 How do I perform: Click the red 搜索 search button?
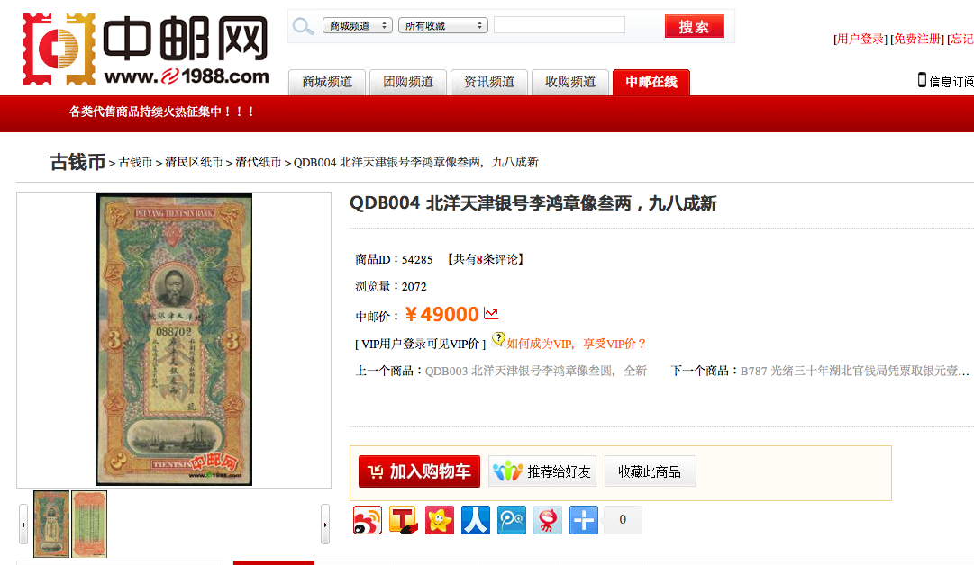(x=694, y=26)
